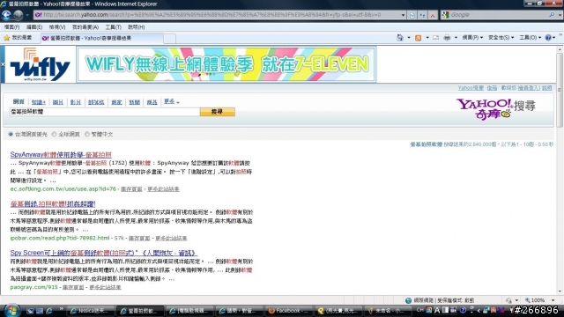
Task: Switch to the Images search tab
Action: click(x=57, y=102)
